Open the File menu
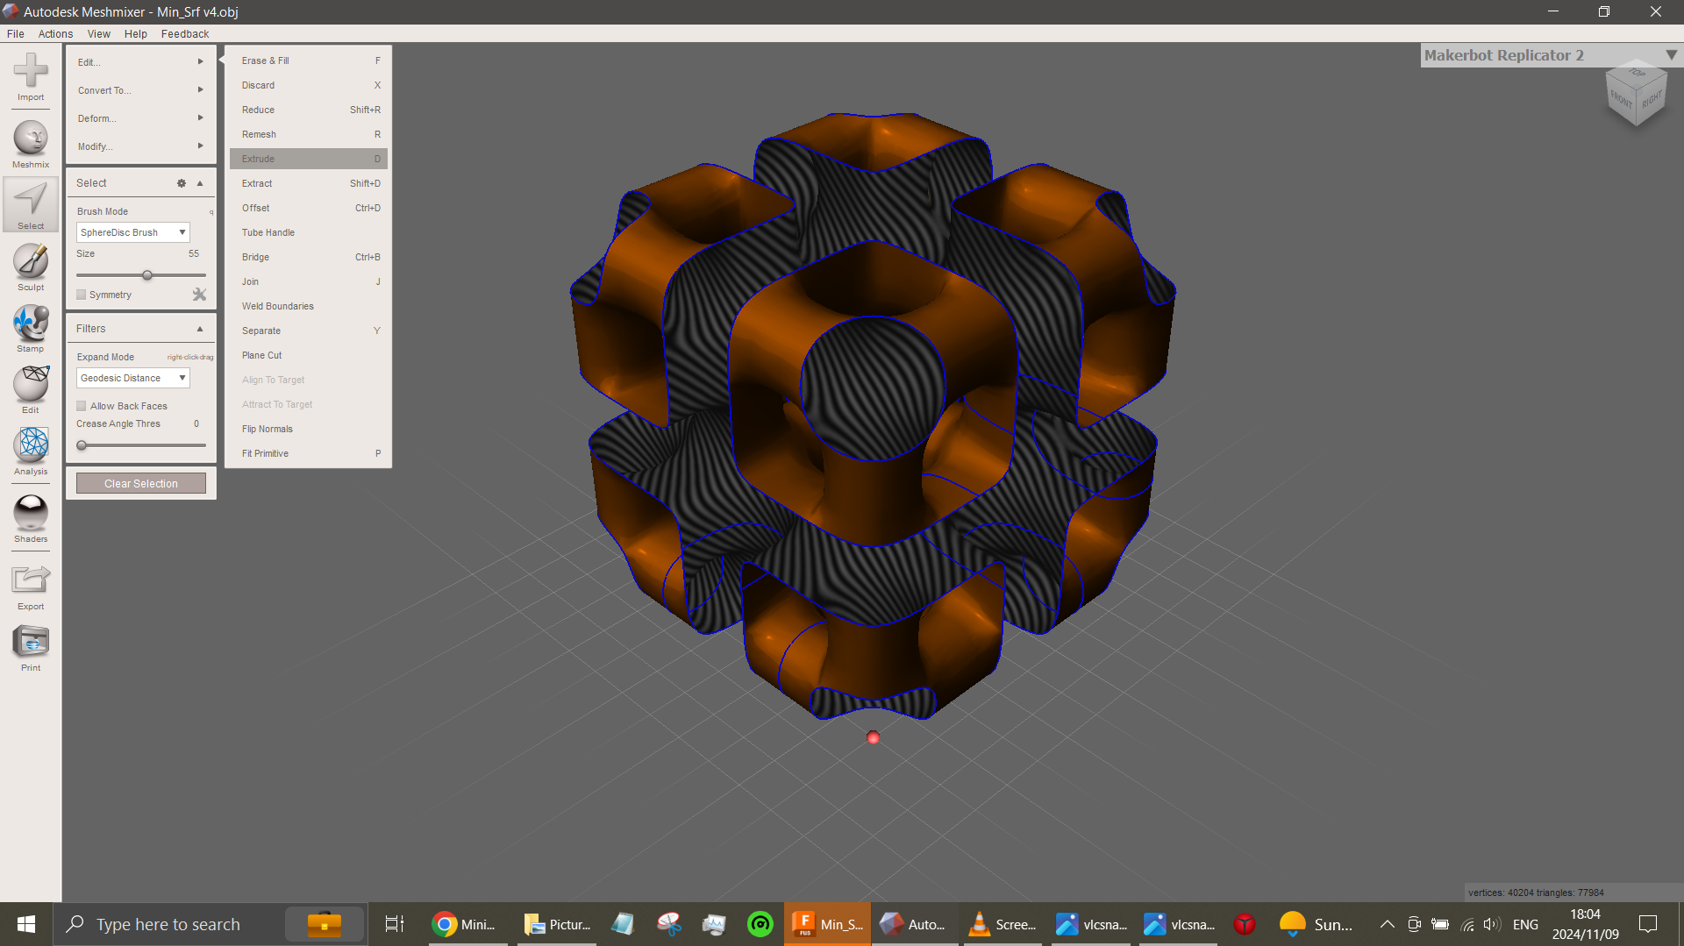 [16, 34]
